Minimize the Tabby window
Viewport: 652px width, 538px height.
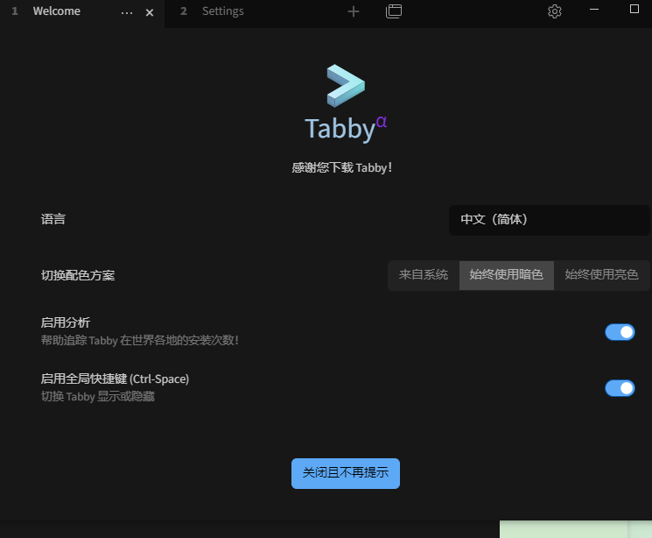[594, 9]
